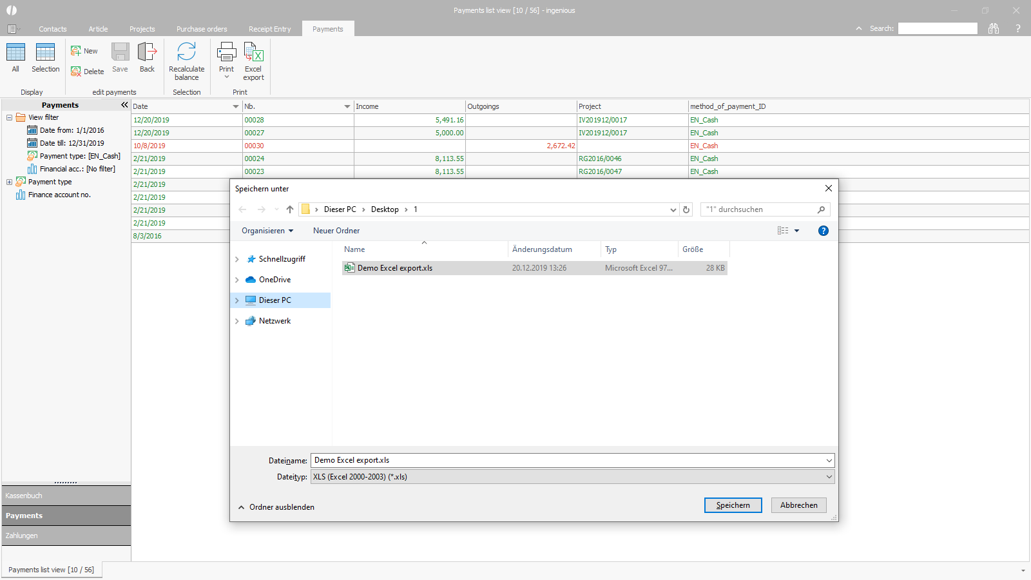The height and width of the screenshot is (580, 1031).
Task: Click the Print icon in ribbon
Action: (x=226, y=52)
